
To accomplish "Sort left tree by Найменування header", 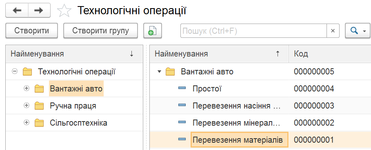I will 74,54.
